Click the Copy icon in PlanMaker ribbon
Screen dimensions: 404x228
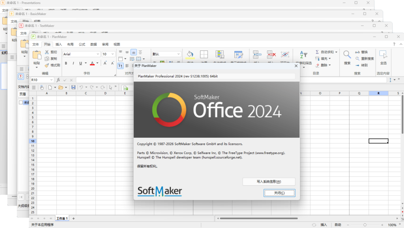(47, 59)
